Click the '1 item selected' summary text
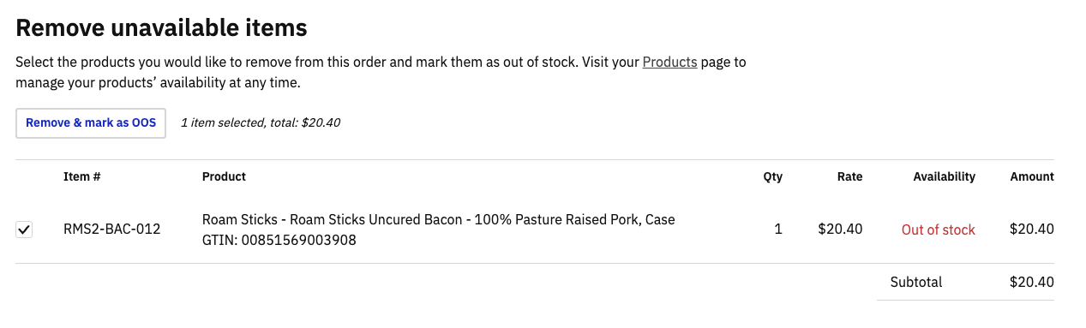 [261, 122]
